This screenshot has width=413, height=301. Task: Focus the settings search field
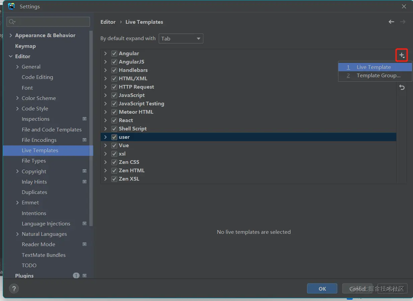coord(48,22)
